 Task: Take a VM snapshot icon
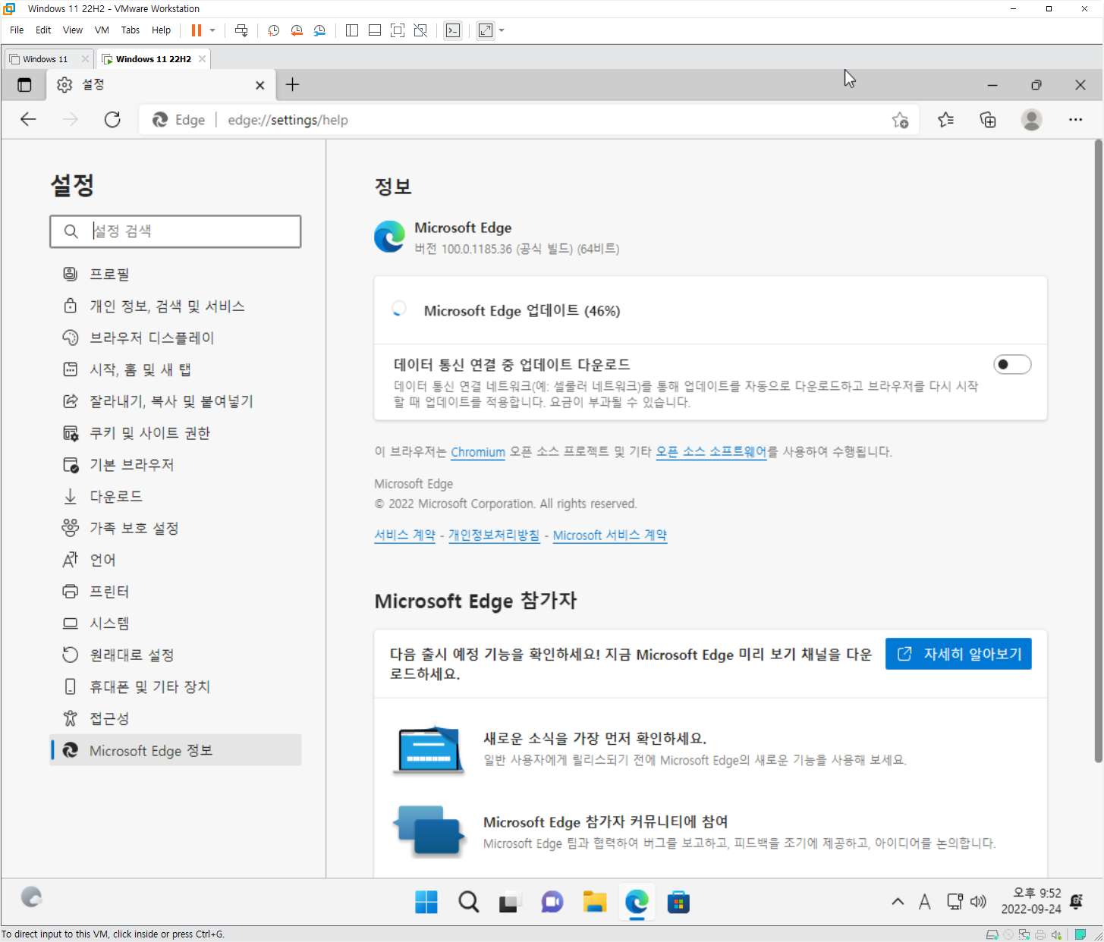[x=274, y=30]
